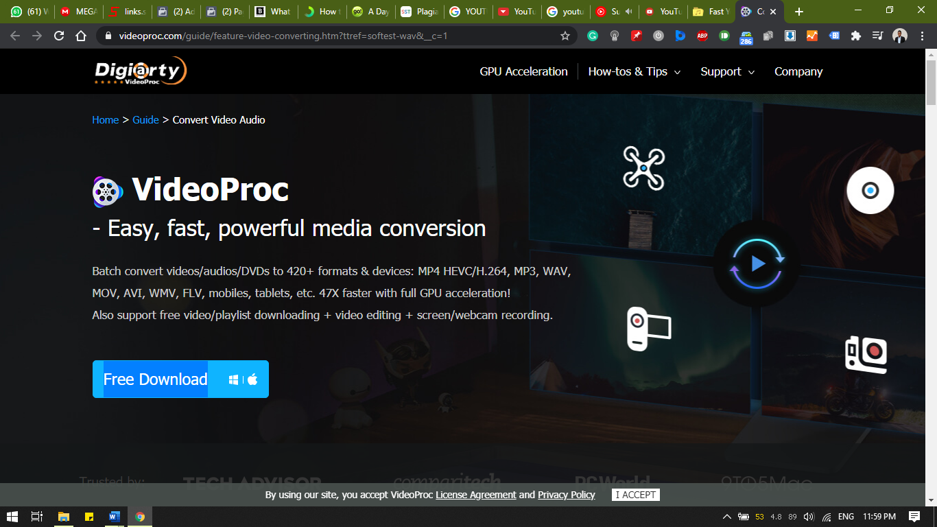Switch to the MEGA browser tab
Screen dimensions: 937x527
pyautogui.click(x=78, y=12)
